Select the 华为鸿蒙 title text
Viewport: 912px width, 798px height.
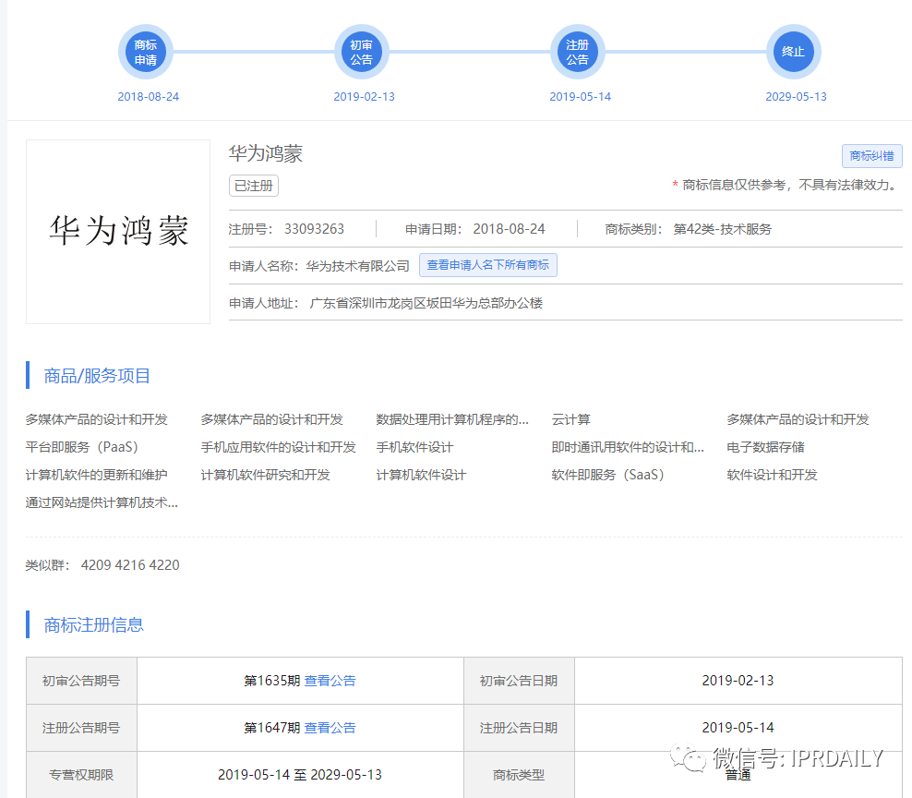click(266, 153)
